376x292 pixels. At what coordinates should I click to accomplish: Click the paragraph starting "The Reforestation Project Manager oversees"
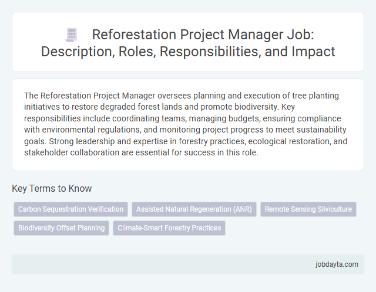(186, 124)
